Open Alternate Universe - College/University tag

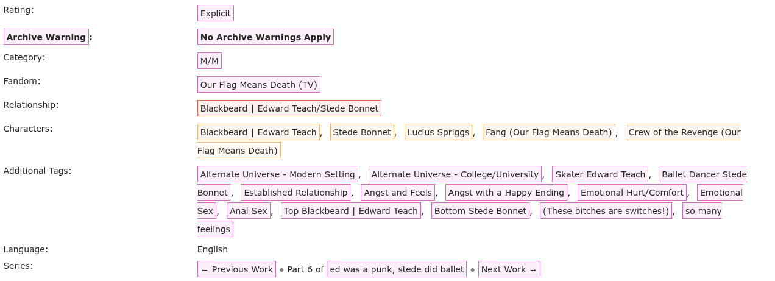[455, 174]
